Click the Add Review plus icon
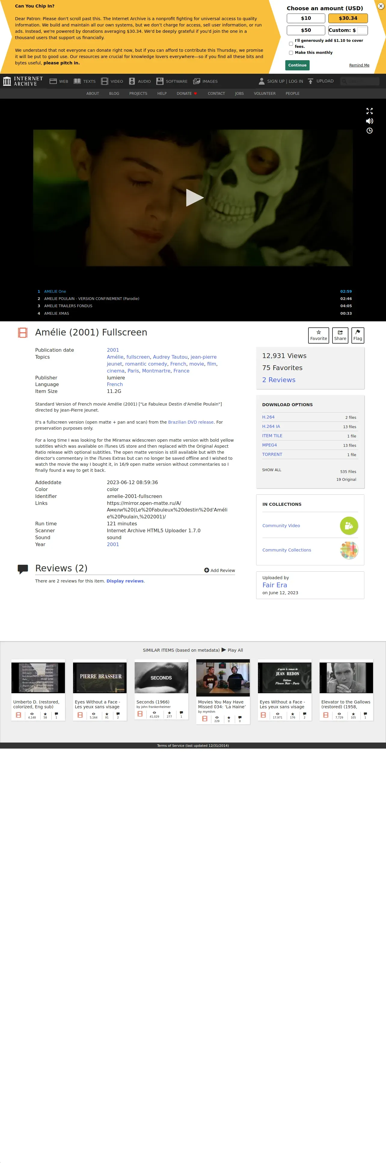The image size is (386, 1165). click(207, 571)
